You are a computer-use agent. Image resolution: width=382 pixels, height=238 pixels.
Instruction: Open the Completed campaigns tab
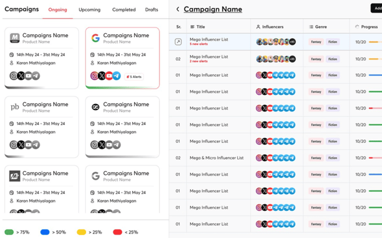[124, 10]
